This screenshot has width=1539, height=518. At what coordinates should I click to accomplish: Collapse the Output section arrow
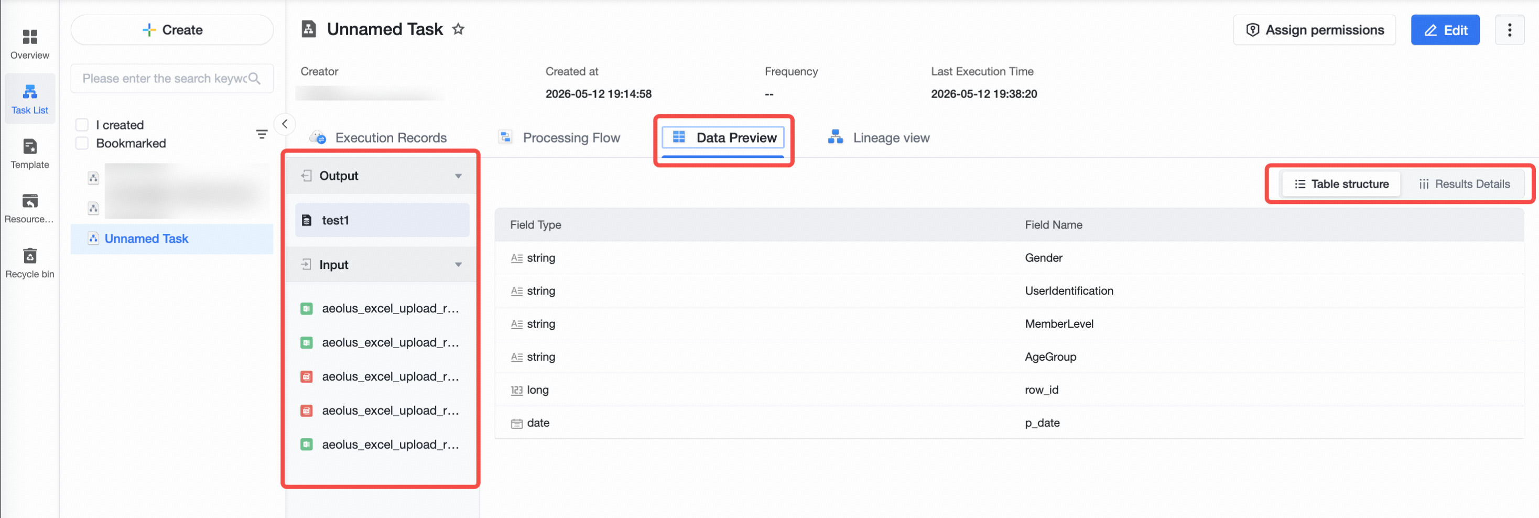458,176
